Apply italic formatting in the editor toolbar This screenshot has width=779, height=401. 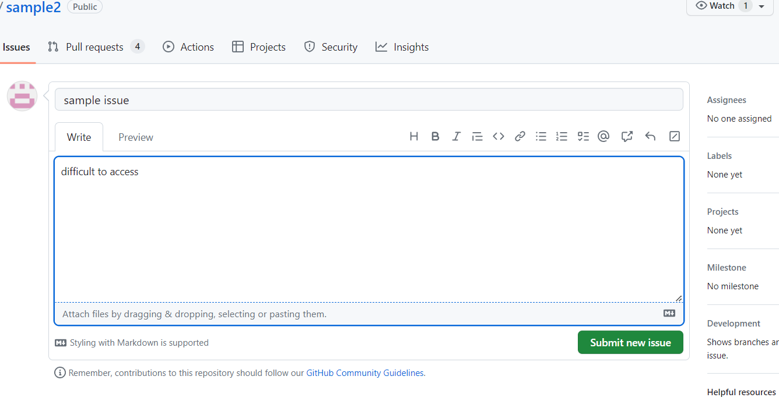456,136
